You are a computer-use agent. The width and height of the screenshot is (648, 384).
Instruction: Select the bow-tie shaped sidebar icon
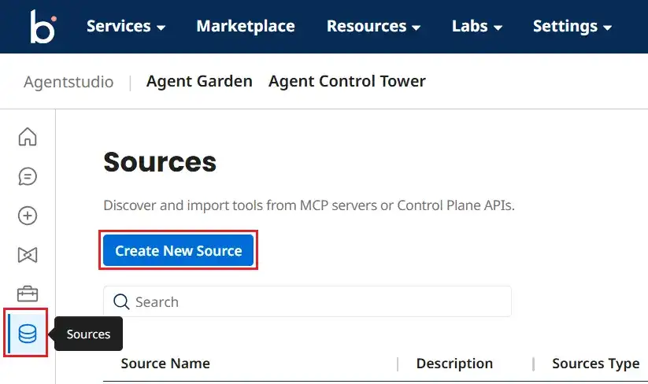point(28,255)
